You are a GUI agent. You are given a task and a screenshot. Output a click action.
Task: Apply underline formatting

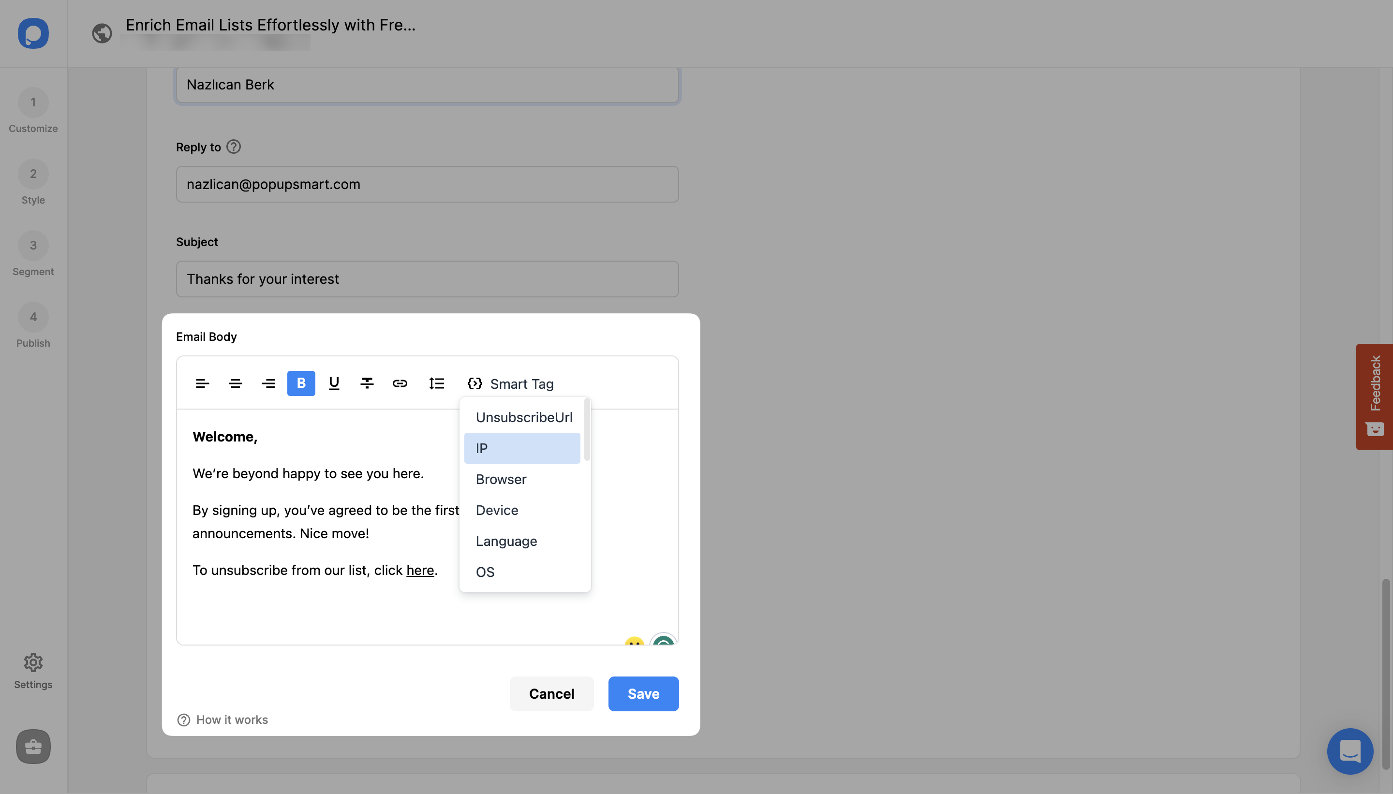coord(334,383)
